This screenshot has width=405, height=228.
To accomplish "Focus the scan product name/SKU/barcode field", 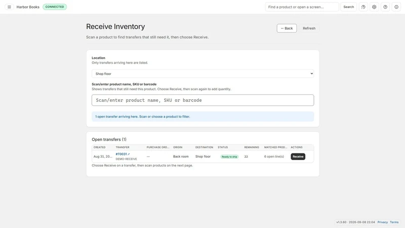I will (203, 100).
